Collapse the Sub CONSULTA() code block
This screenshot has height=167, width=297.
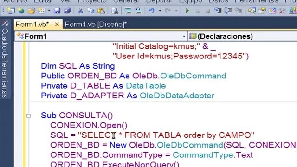(28, 116)
